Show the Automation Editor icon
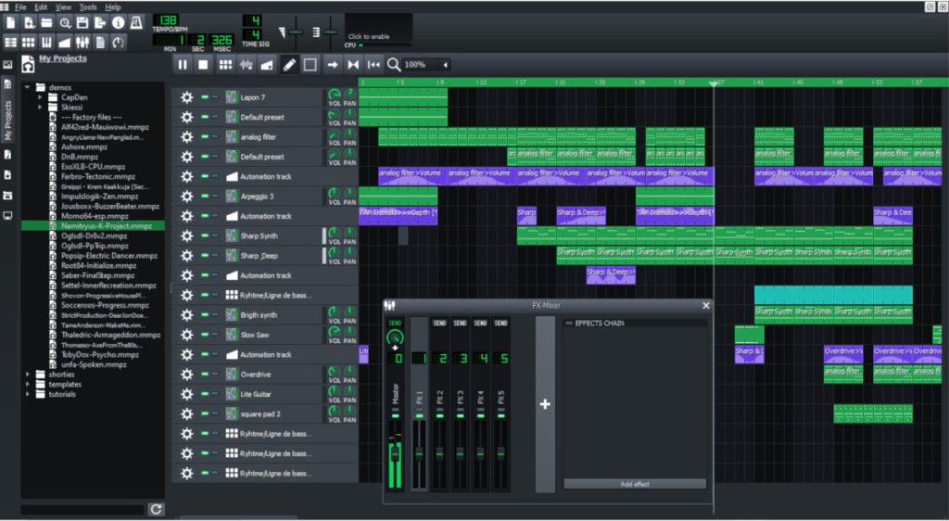The image size is (949, 521). point(65,43)
